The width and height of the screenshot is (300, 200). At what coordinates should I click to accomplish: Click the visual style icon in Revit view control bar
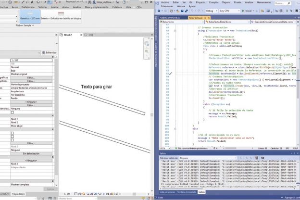coord(80,194)
